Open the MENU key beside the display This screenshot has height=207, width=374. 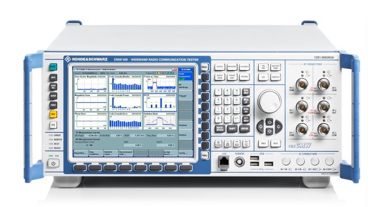[205, 67]
